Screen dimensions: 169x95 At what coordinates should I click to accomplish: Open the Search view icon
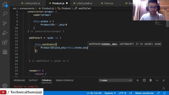[5, 14]
